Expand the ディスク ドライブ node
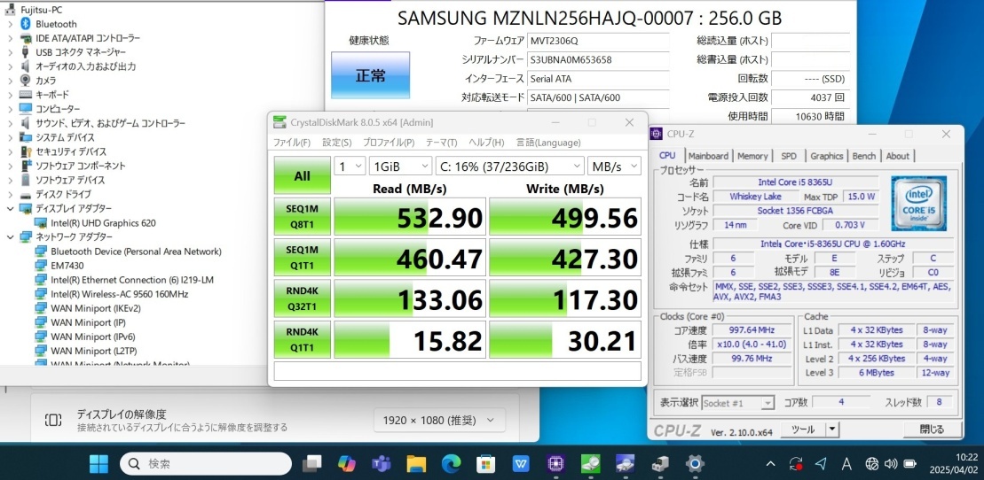The width and height of the screenshot is (984, 480). pyautogui.click(x=10, y=194)
